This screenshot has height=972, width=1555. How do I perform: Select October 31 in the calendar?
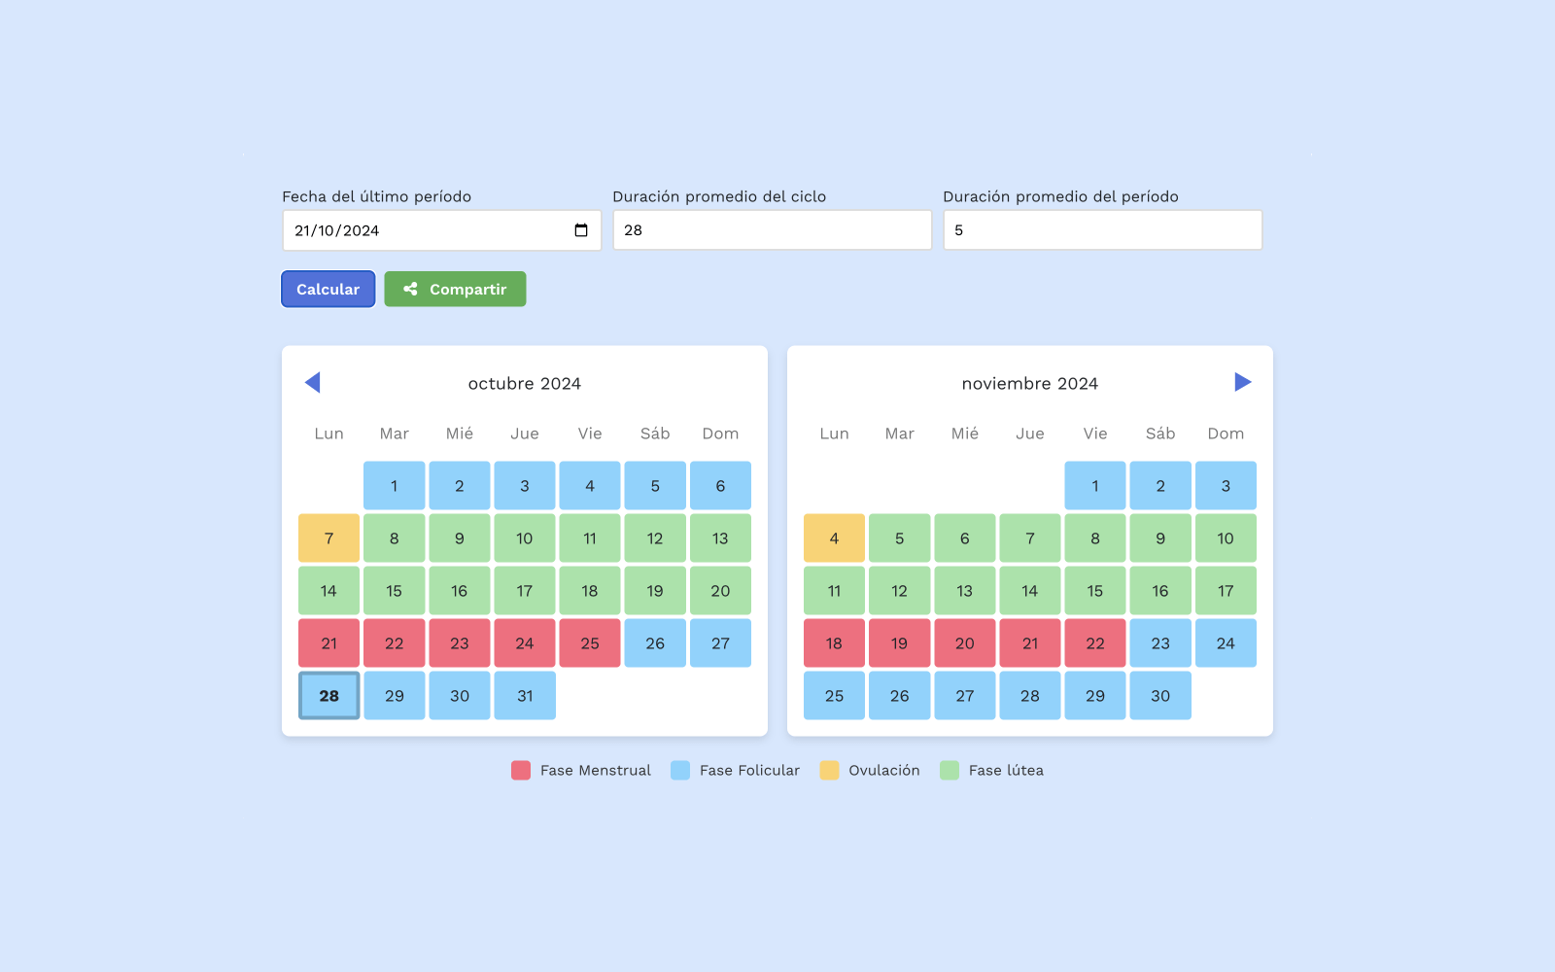(525, 696)
